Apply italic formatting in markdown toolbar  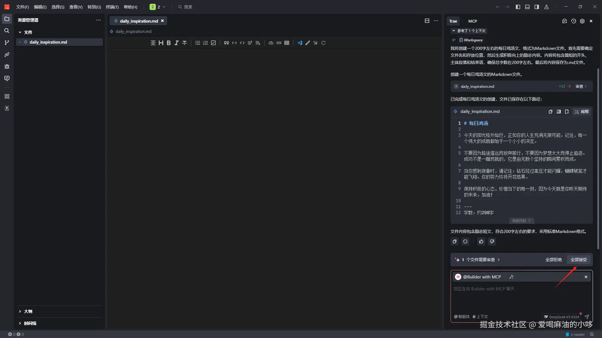(x=177, y=43)
